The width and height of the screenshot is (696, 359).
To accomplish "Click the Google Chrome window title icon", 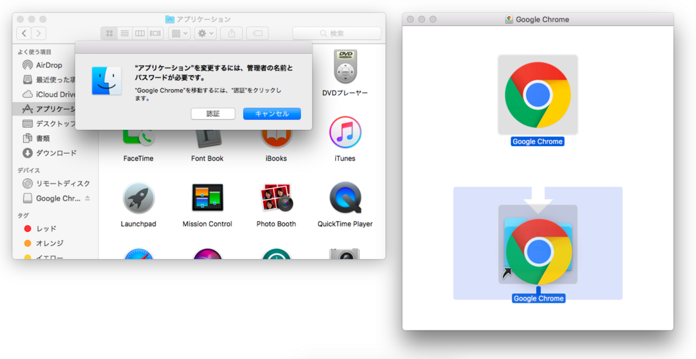I will tap(509, 19).
